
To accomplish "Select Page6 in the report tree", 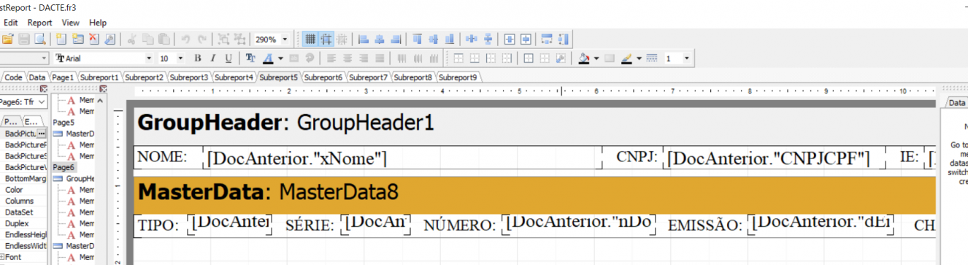I will (64, 167).
